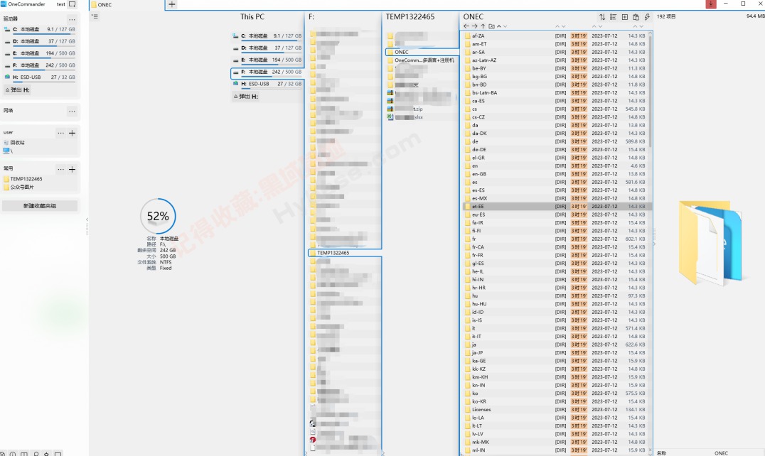Add item to 常用 section with plus

[x=73, y=170]
